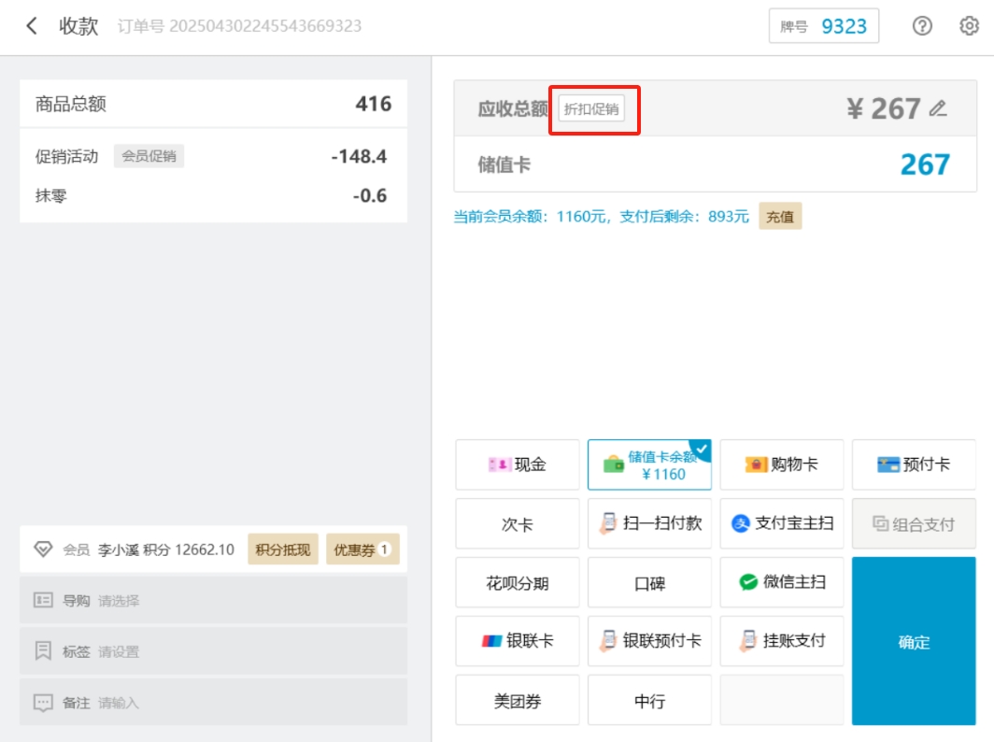Viewport: 994px width, 742px height.
Task: Click the blue 确定 confirm button
Action: point(914,641)
